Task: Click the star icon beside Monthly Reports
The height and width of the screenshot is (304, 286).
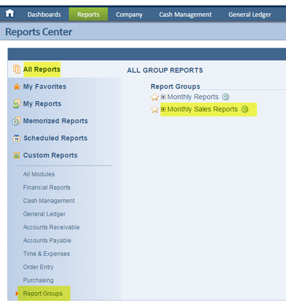Action: coord(154,97)
